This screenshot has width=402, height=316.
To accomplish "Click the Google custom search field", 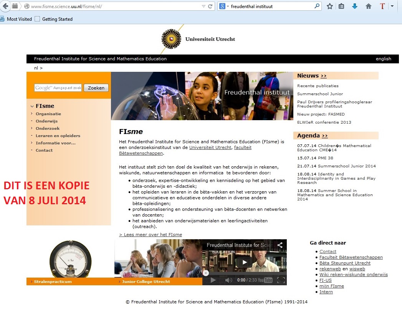I will pyautogui.click(x=58, y=88).
